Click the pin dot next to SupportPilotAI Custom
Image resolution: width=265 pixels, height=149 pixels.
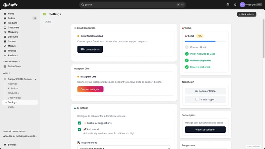pos(35,79)
